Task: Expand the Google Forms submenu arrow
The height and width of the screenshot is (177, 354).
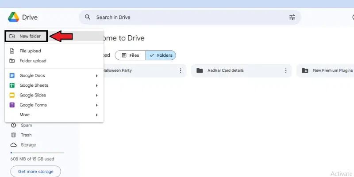Action: (96, 105)
